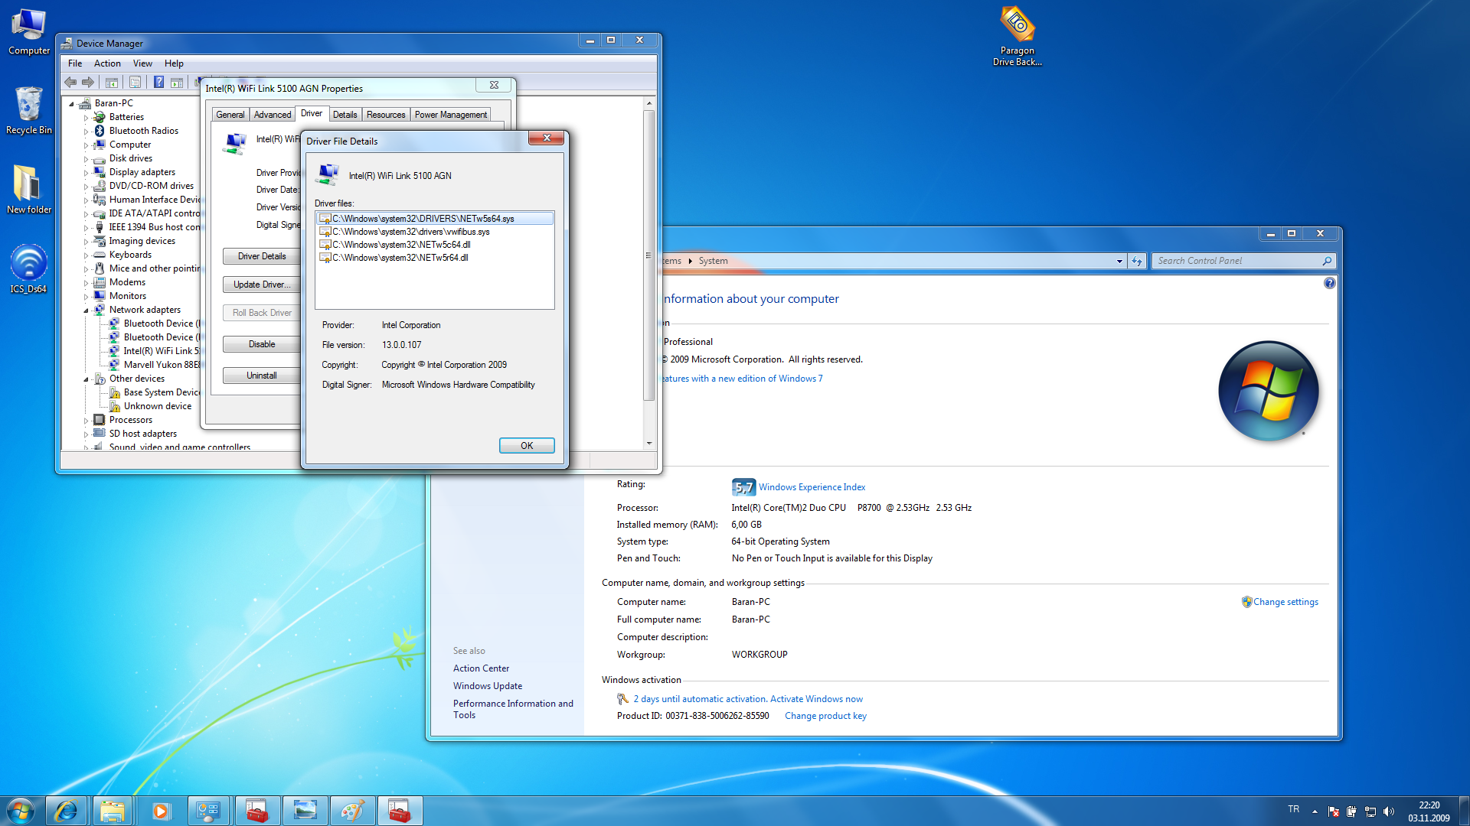Viewport: 1470px width, 826px height.
Task: Click the Disable button in driver properties
Action: [261, 344]
